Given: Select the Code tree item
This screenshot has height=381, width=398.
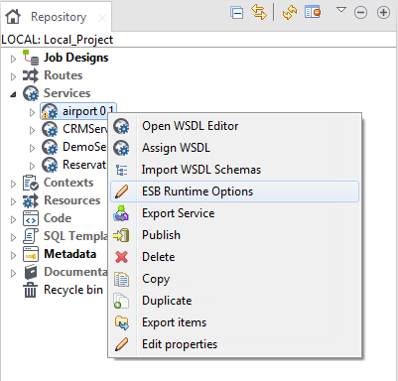Looking at the screenshot, I should tap(58, 218).
